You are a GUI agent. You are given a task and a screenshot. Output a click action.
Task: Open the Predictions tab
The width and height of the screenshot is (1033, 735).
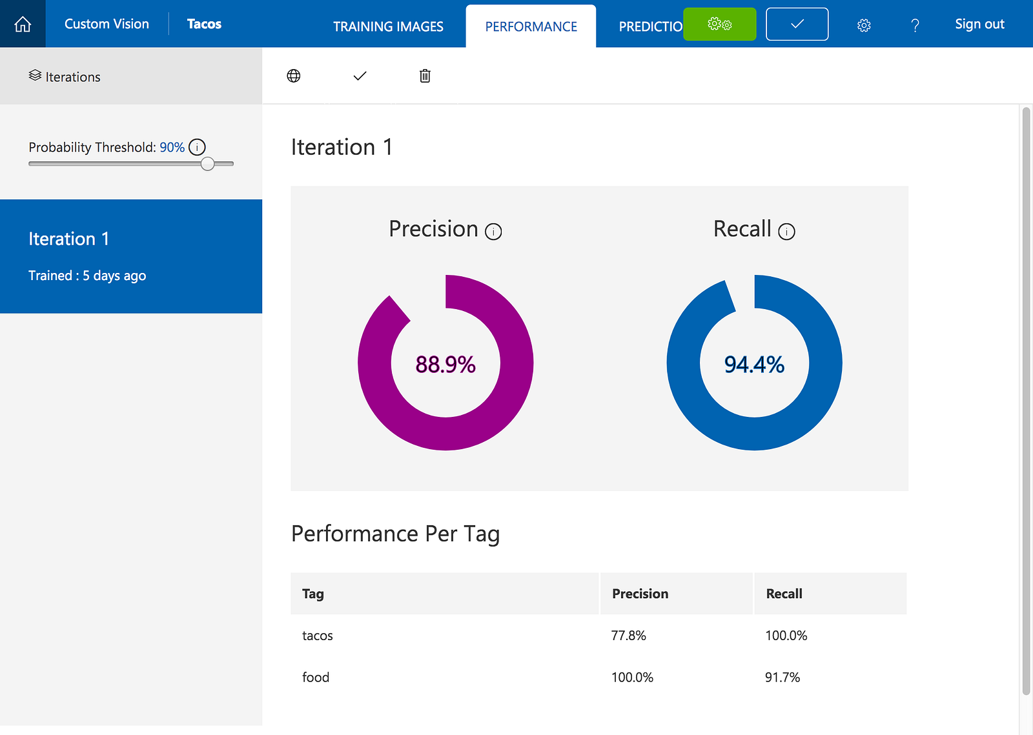[650, 26]
